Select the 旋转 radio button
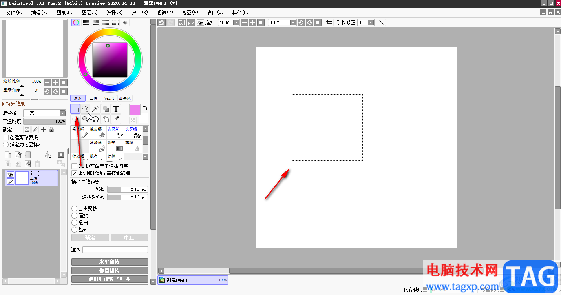 click(x=75, y=229)
